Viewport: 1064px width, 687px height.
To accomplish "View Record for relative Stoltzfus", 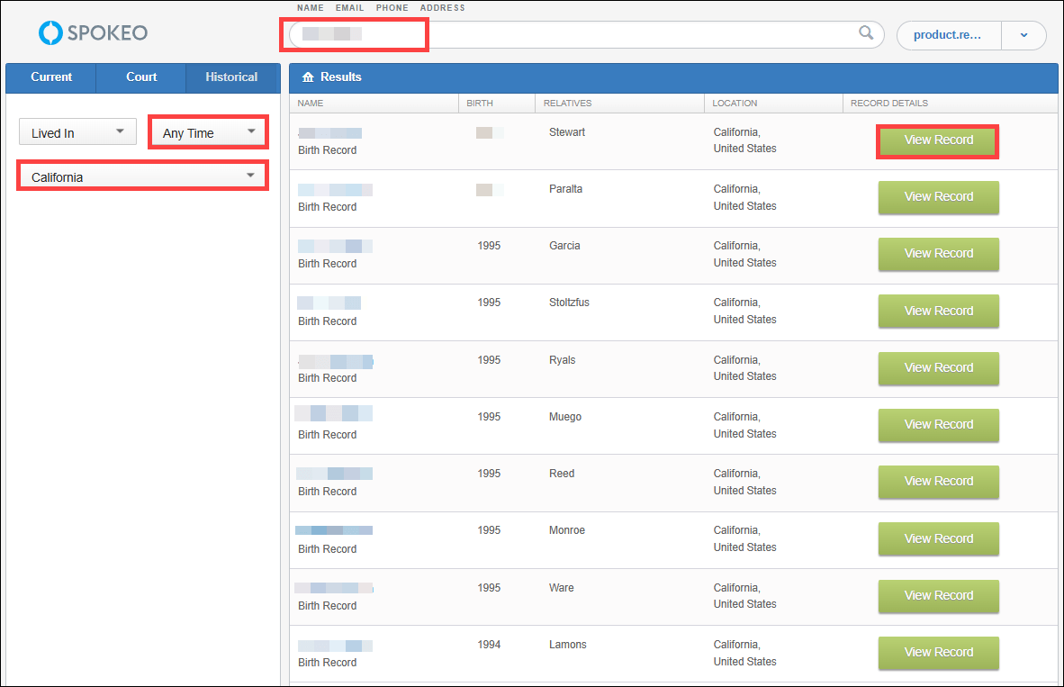I will (x=938, y=311).
